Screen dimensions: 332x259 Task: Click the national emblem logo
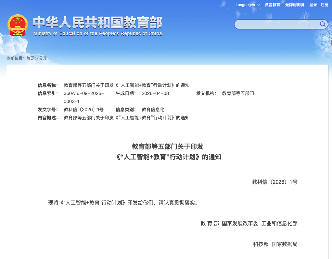point(18,25)
